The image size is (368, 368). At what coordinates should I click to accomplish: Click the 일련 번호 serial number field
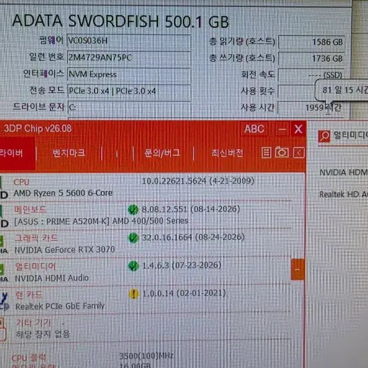pos(129,57)
